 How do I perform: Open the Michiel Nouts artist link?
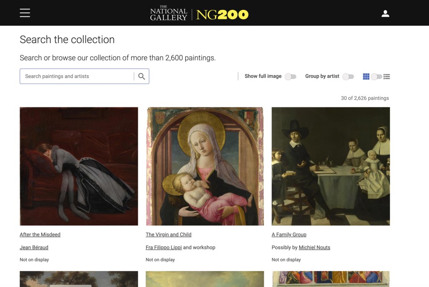314,248
